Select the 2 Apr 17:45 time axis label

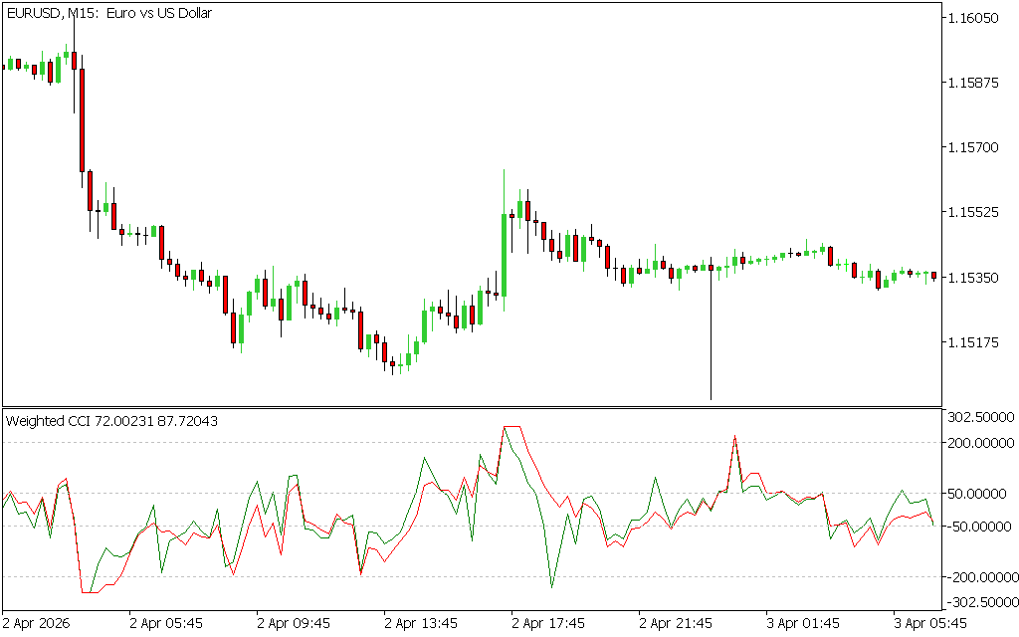[548, 623]
